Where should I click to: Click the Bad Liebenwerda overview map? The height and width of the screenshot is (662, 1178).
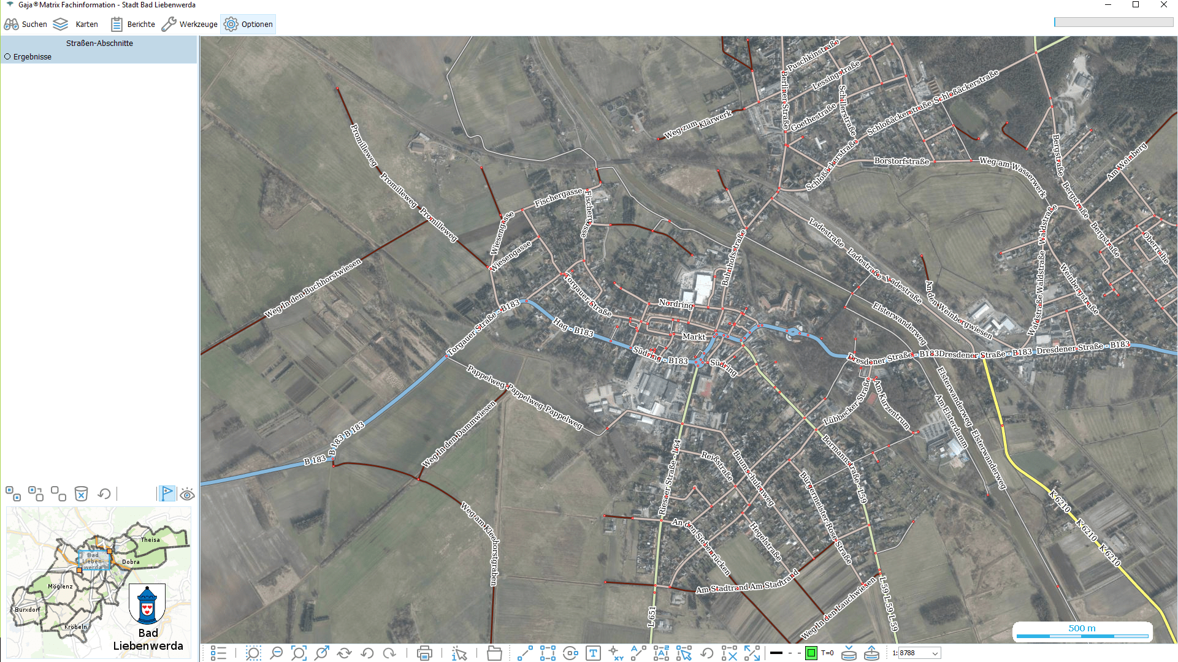pos(98,581)
